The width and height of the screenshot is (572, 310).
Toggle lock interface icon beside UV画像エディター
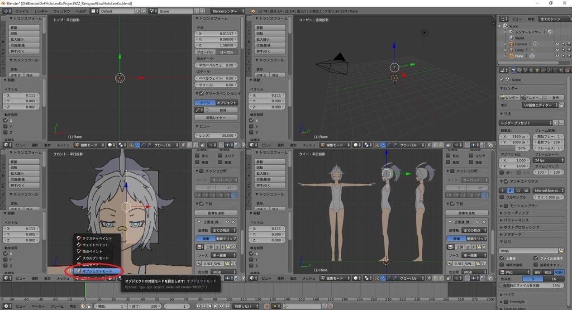(x=562, y=105)
